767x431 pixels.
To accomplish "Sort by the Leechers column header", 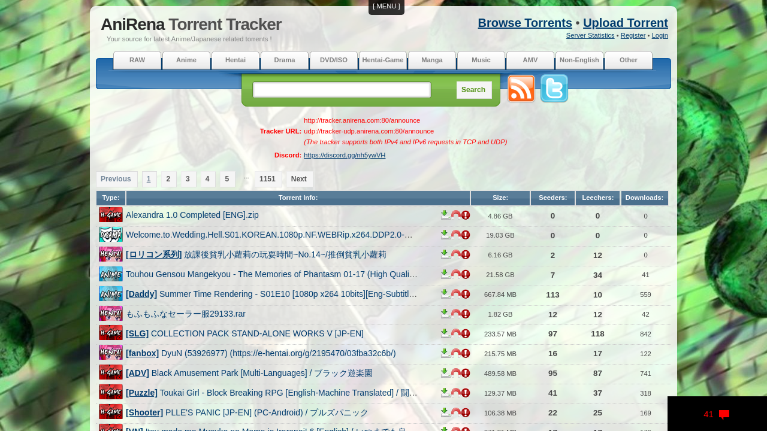I will point(597,198).
